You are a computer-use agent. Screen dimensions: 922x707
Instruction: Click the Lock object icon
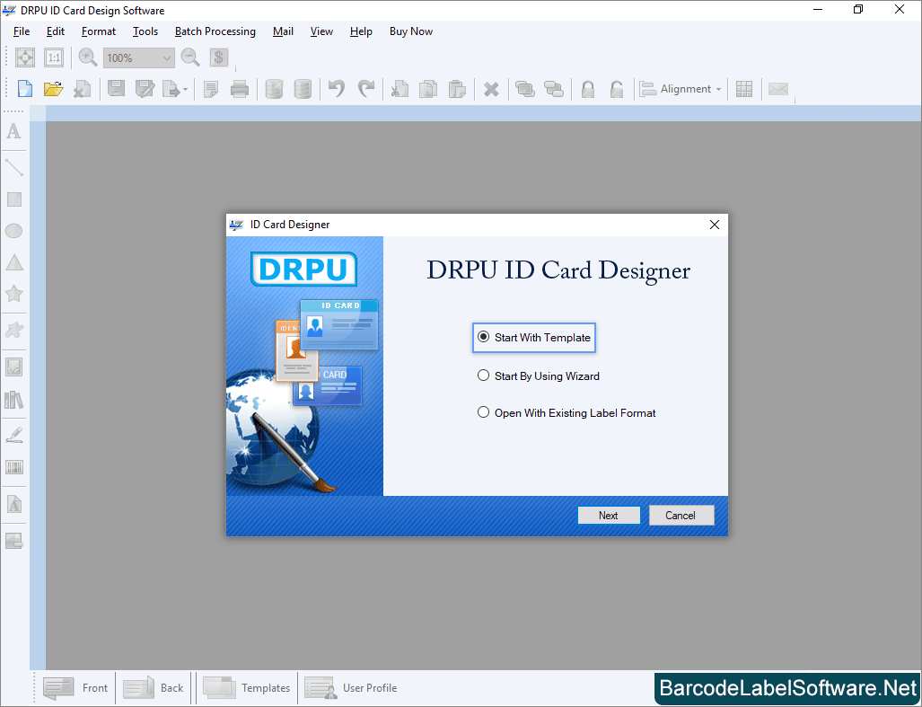coord(587,88)
